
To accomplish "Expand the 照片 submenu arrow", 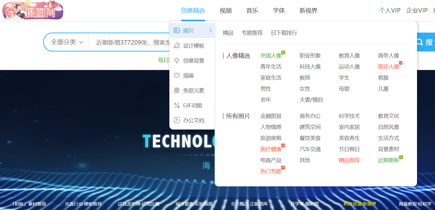I will [x=210, y=31].
